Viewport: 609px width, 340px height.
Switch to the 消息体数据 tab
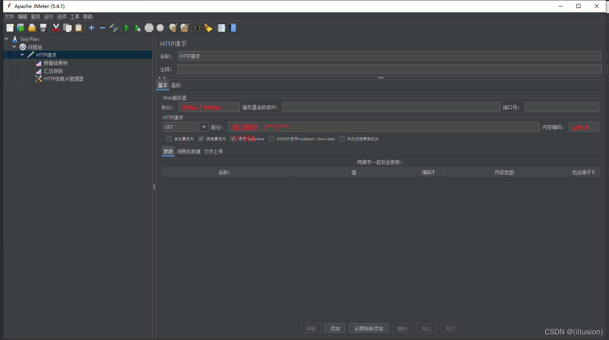(188, 151)
